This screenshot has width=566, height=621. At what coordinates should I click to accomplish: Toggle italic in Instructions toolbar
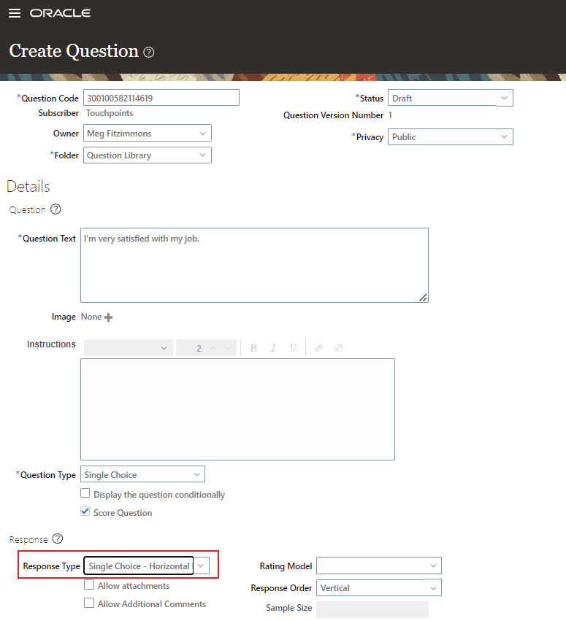pyautogui.click(x=273, y=348)
